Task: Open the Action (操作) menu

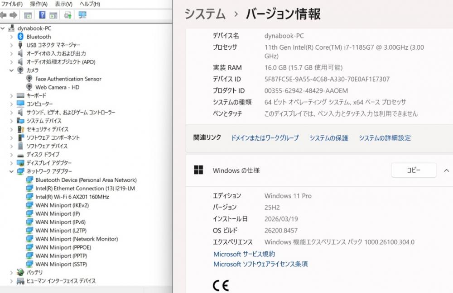Action: 39,4
